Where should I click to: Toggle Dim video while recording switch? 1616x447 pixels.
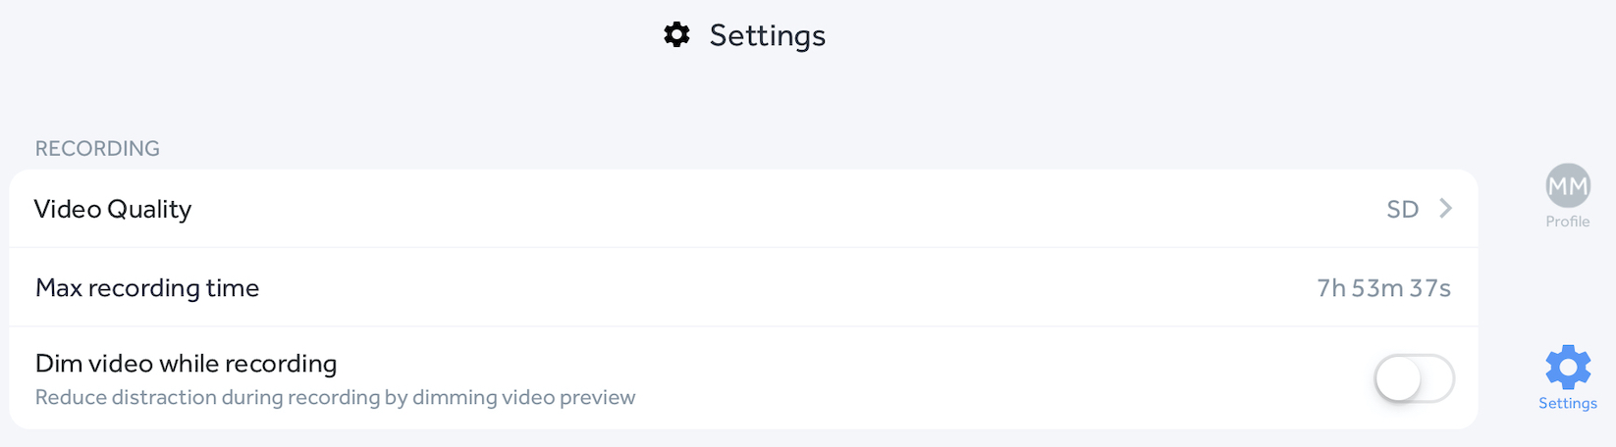click(x=1414, y=378)
